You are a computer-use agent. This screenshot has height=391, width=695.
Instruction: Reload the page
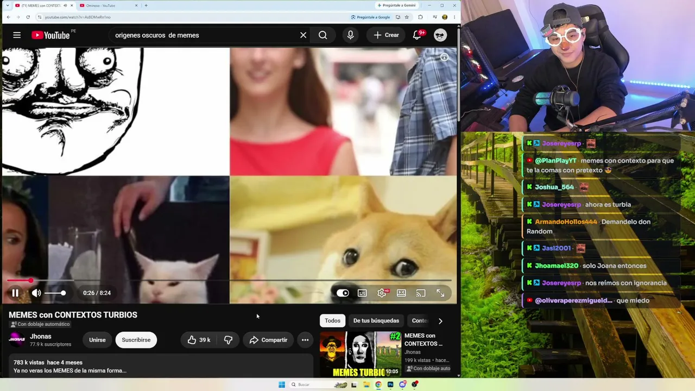pos(28,17)
